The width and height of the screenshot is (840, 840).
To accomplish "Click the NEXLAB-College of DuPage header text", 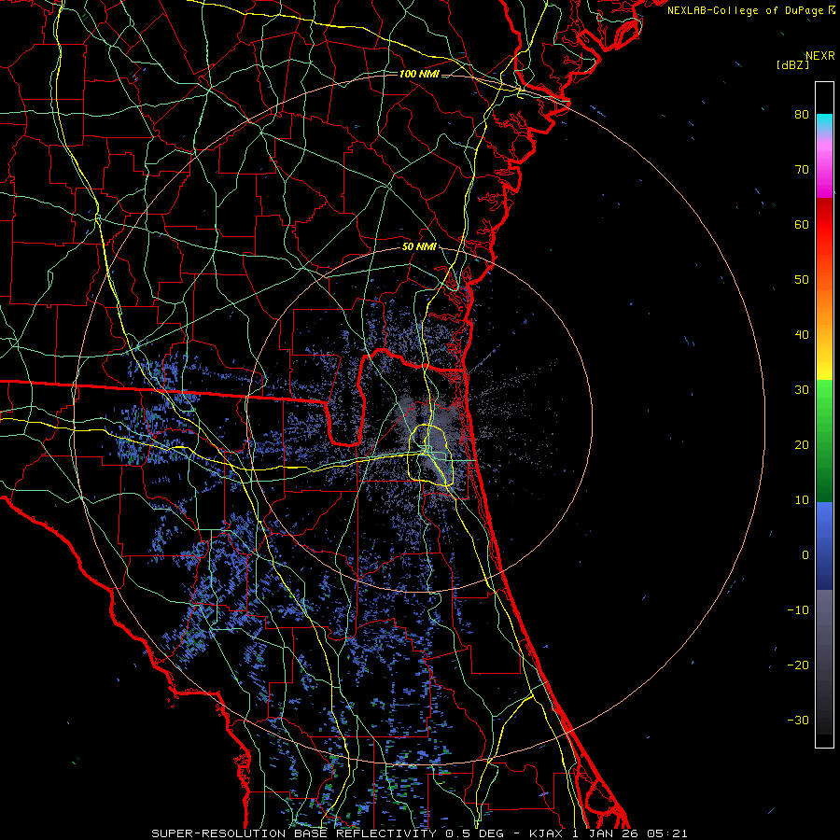I will point(746,10).
